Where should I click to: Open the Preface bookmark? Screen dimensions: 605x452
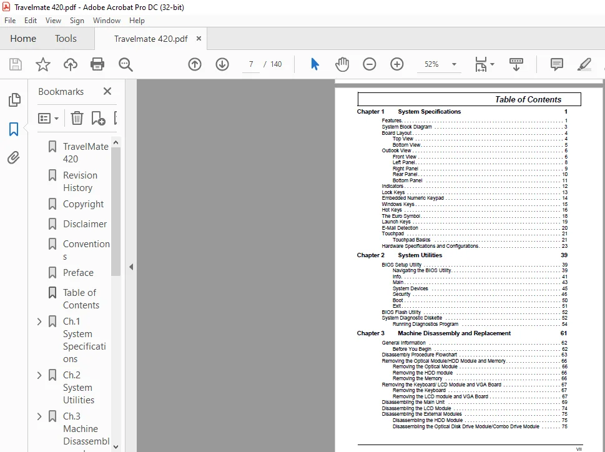(78, 273)
